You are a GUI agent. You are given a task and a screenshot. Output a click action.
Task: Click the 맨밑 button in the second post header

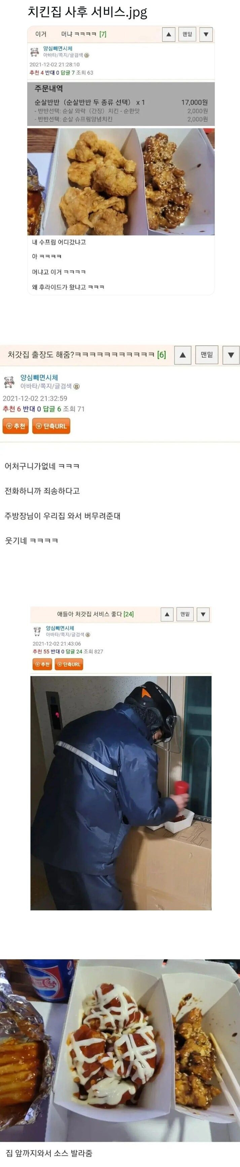(207, 355)
